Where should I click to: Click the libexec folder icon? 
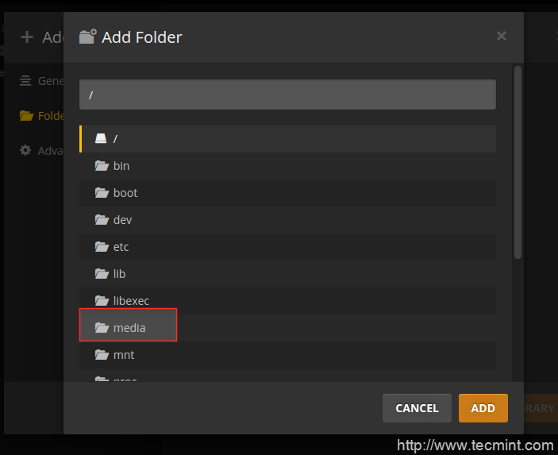coord(102,301)
